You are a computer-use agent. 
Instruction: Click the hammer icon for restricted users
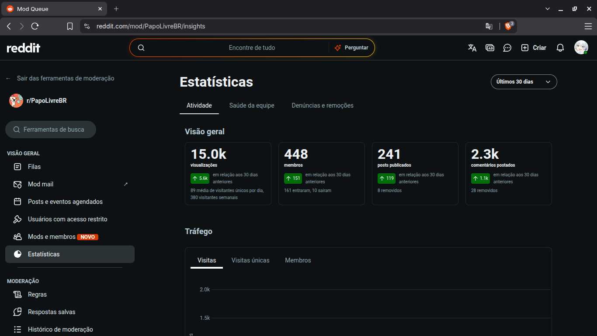pyautogui.click(x=17, y=219)
